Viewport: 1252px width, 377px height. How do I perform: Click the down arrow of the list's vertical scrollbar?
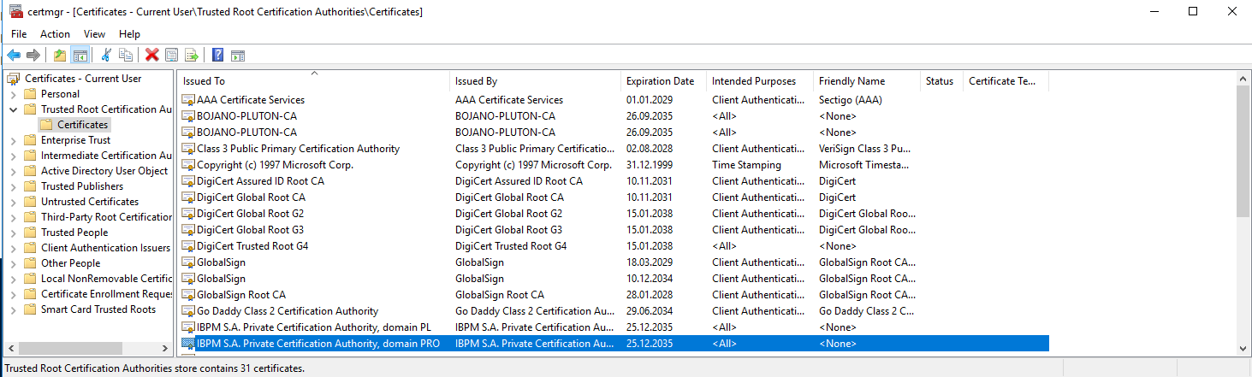click(x=1244, y=348)
